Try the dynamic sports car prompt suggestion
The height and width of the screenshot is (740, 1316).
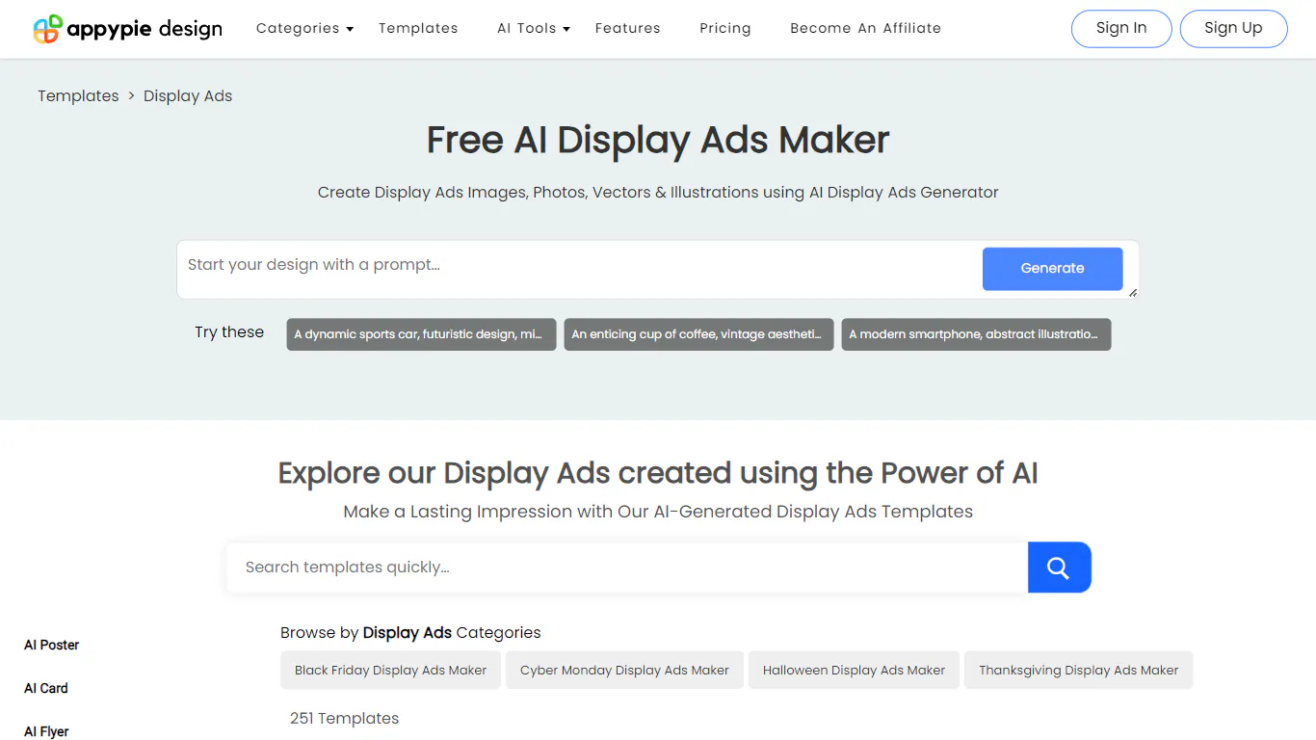421,334
